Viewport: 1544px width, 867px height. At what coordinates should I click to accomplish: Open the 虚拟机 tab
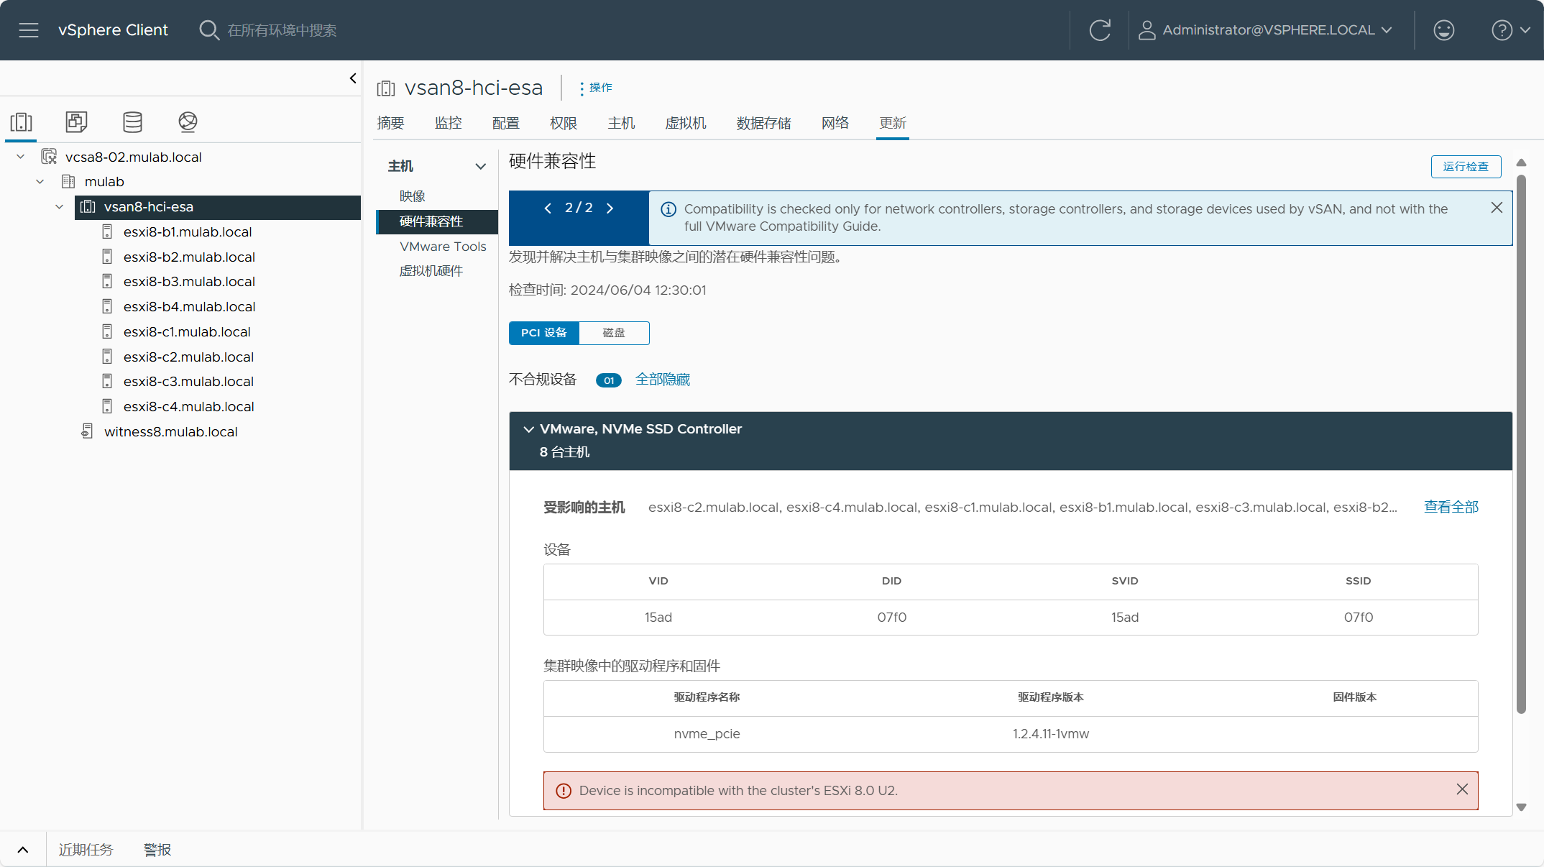click(686, 123)
